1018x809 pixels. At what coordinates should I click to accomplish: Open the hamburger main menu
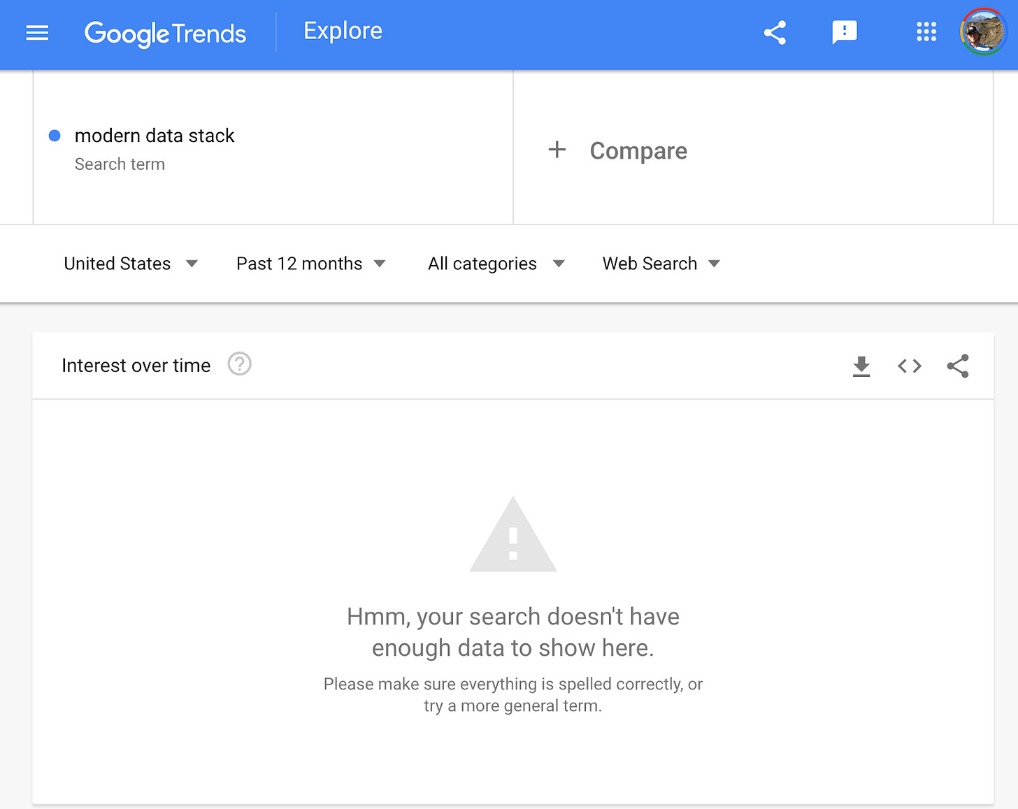pos(37,33)
